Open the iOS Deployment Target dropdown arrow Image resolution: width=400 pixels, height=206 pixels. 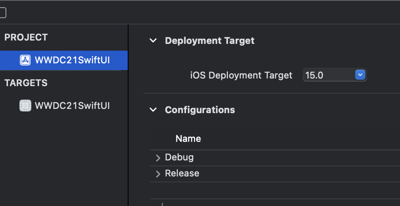click(x=360, y=75)
